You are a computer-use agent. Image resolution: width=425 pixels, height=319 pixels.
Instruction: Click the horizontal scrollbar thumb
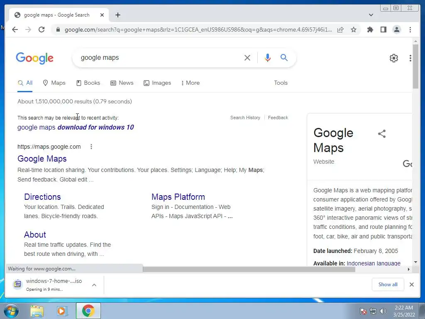pos(249,269)
